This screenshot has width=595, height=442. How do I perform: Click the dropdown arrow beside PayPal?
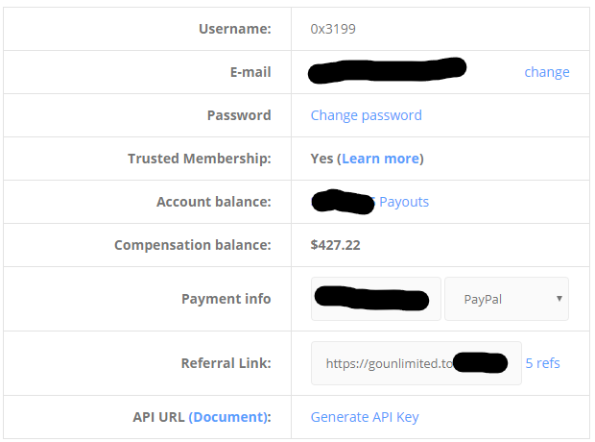click(x=559, y=299)
